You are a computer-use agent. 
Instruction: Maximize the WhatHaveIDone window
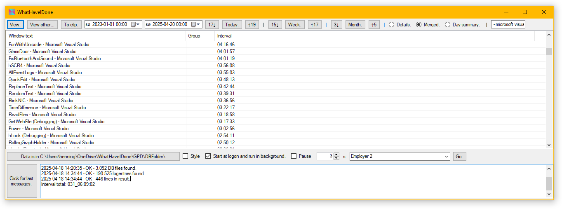[525, 12]
